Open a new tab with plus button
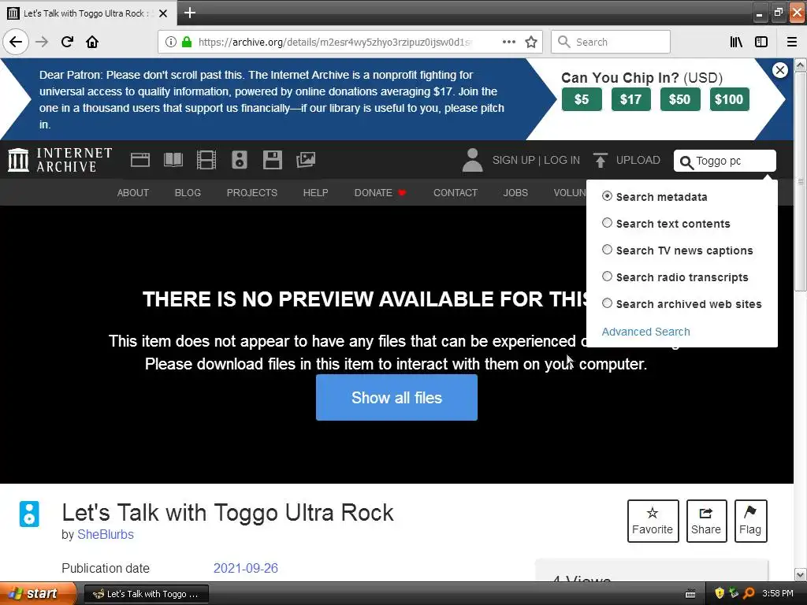 (189, 13)
